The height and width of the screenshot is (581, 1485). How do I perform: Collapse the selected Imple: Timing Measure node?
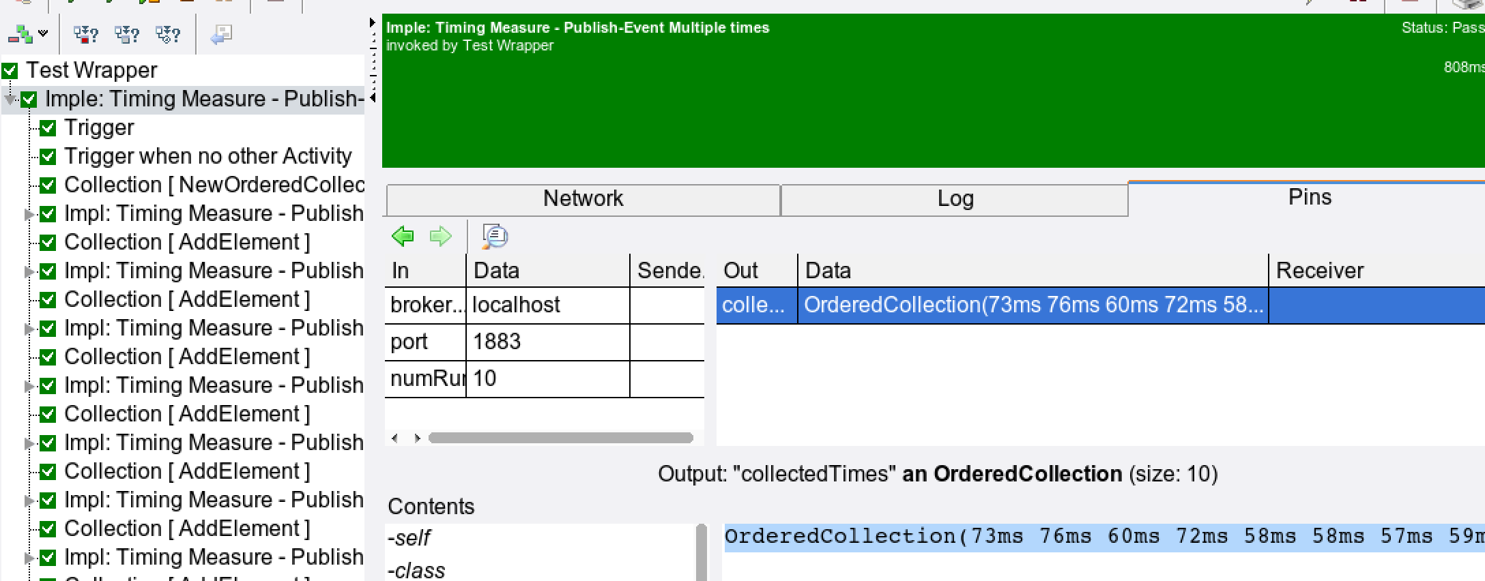(10, 100)
